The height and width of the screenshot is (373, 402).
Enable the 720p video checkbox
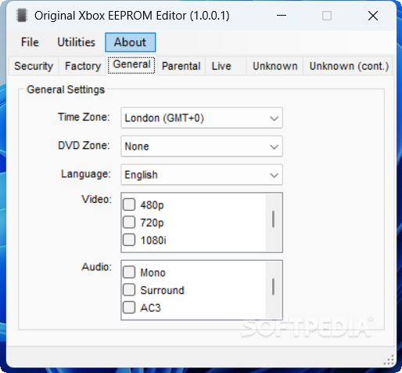pos(129,223)
